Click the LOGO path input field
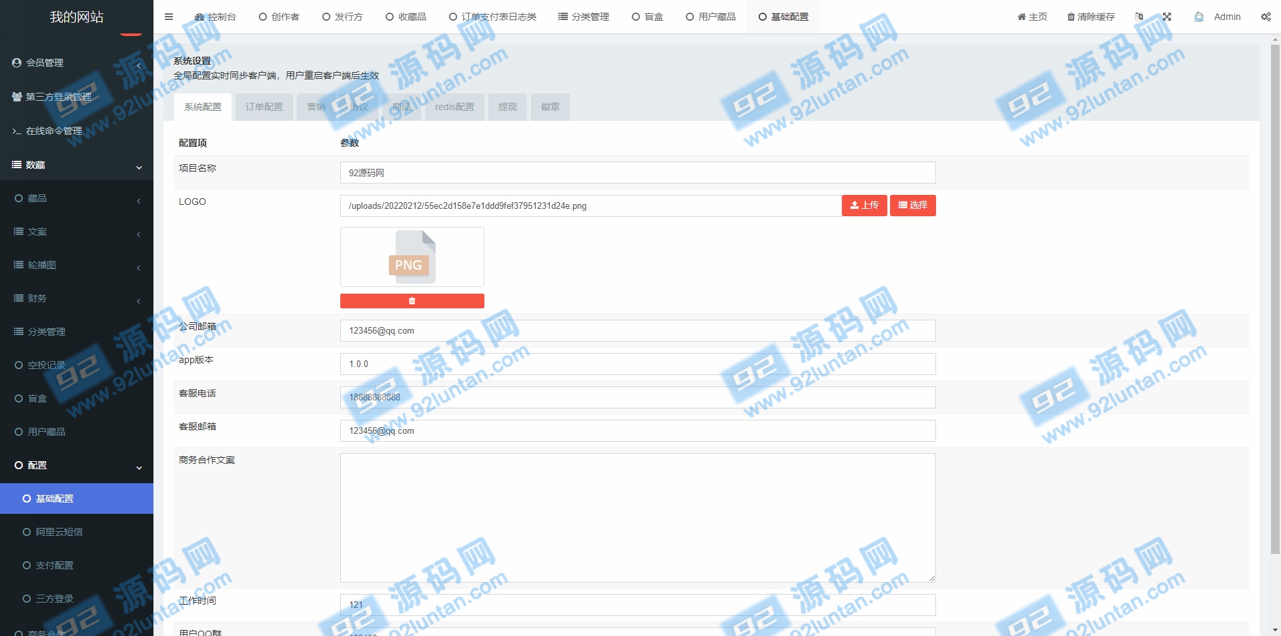The image size is (1281, 636). point(591,206)
